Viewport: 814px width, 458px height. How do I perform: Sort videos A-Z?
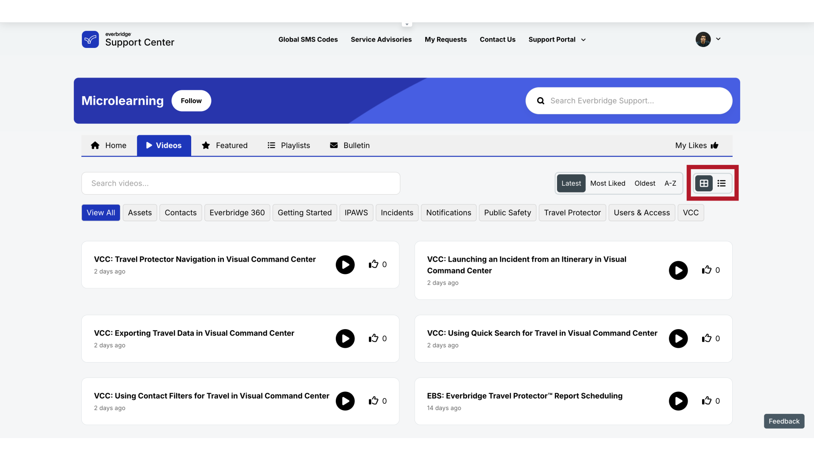tap(670, 183)
